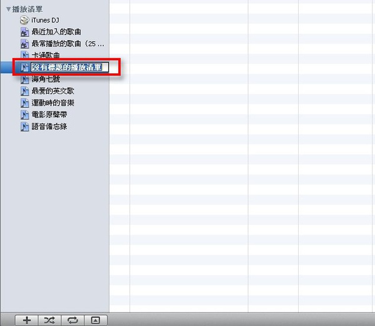
Task: Click the 語音備忘錄 playlist icon
Action: 24,127
